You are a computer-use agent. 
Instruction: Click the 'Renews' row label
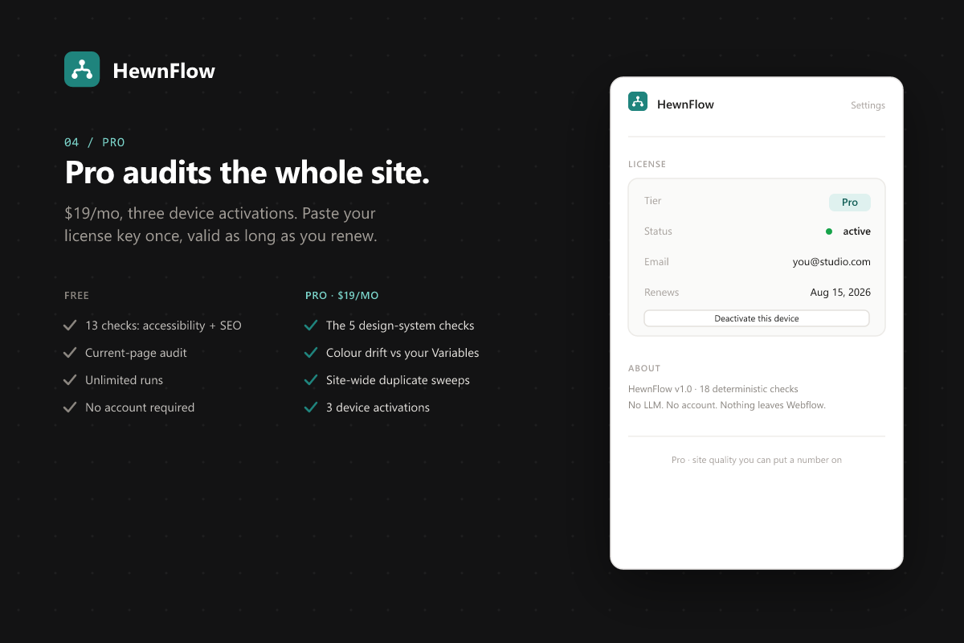662,293
